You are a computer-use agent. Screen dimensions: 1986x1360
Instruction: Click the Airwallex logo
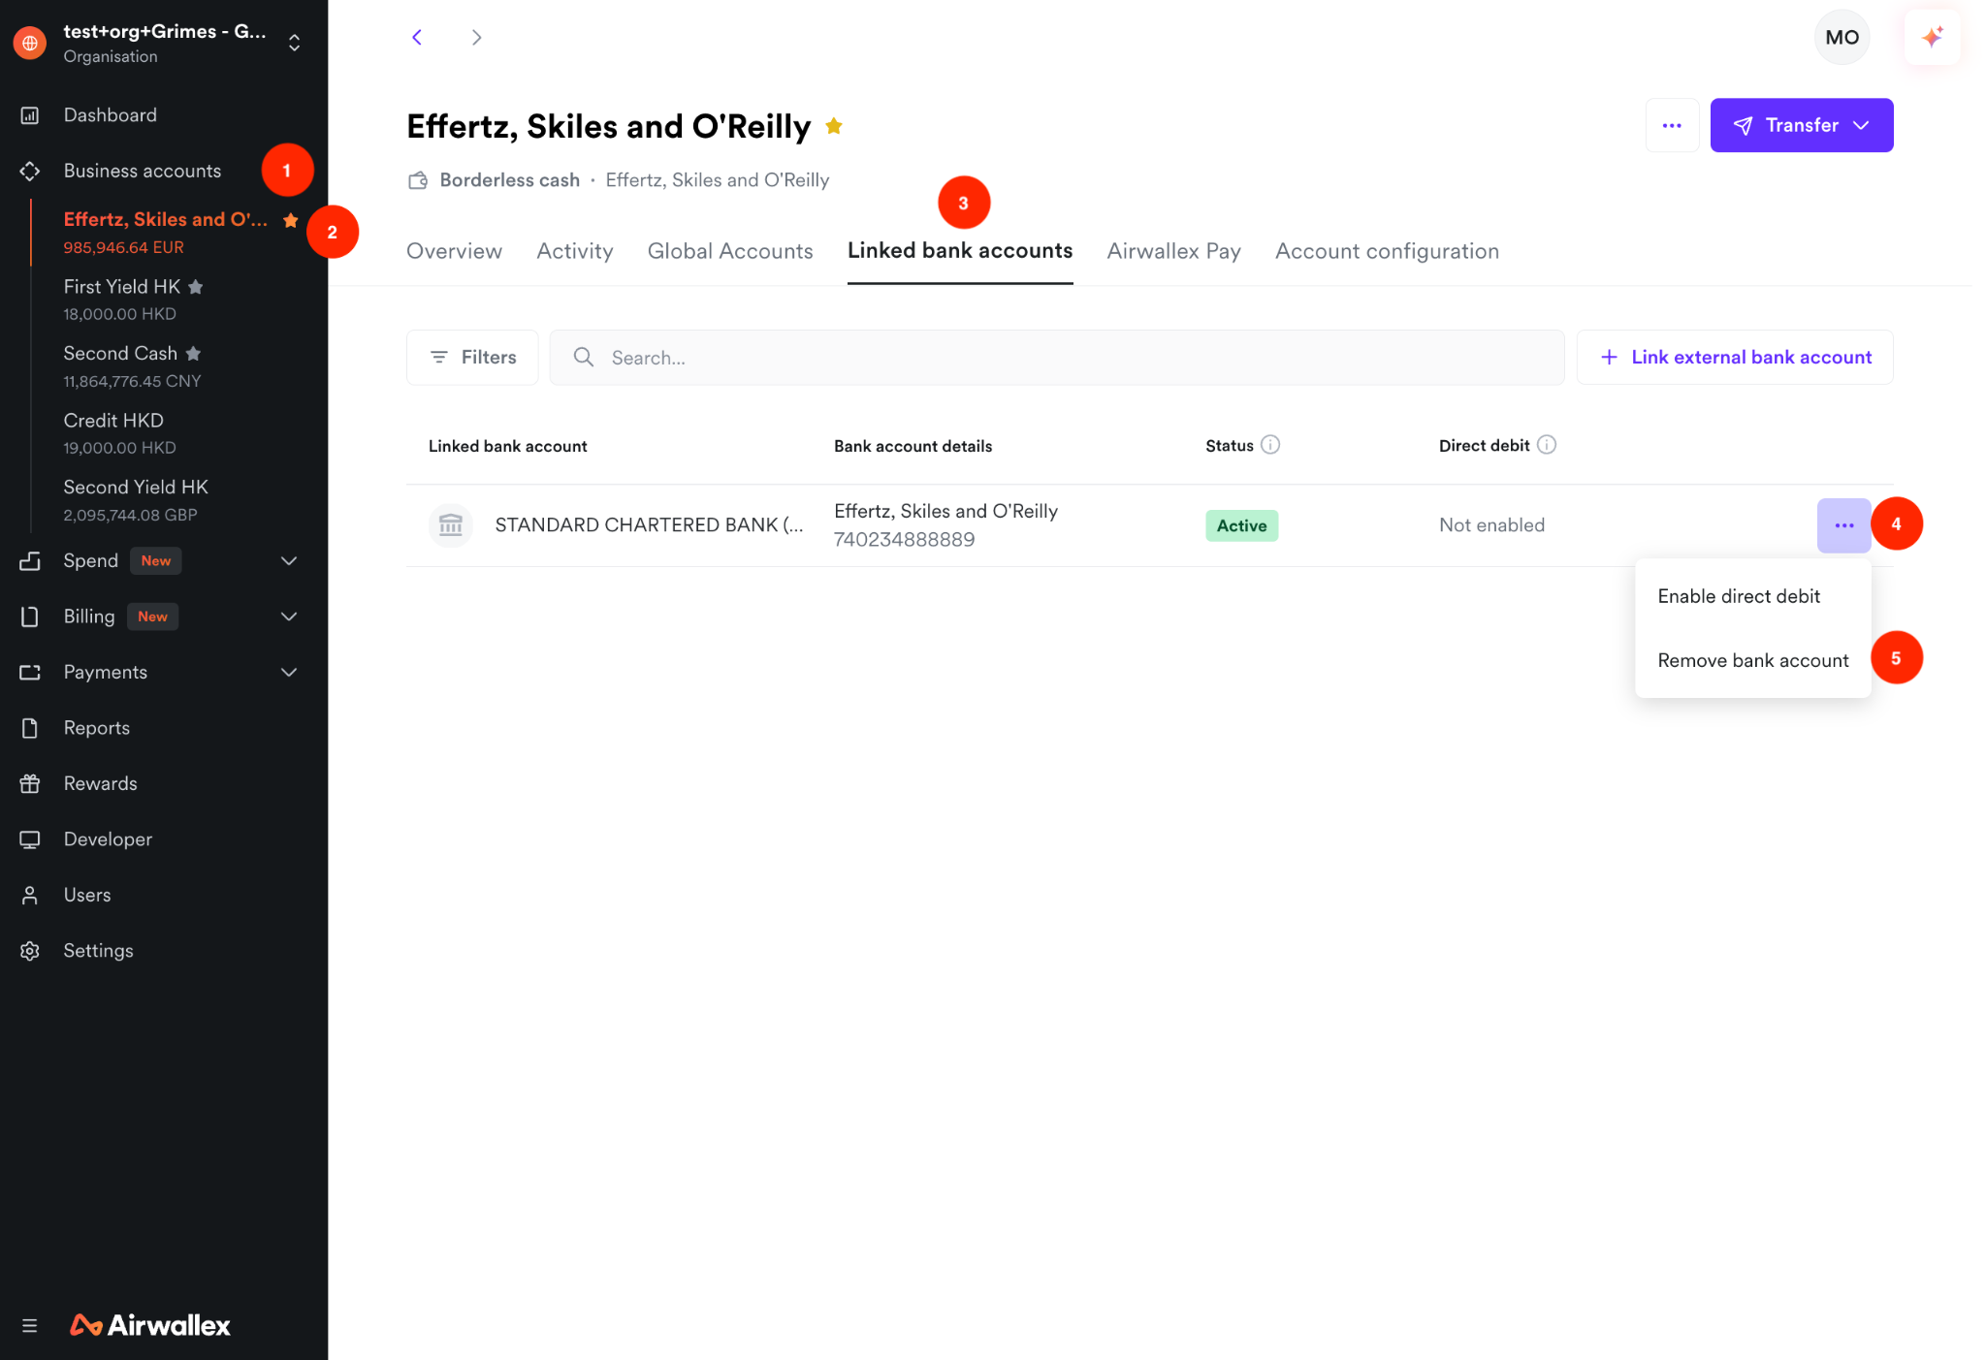pyautogui.click(x=150, y=1325)
